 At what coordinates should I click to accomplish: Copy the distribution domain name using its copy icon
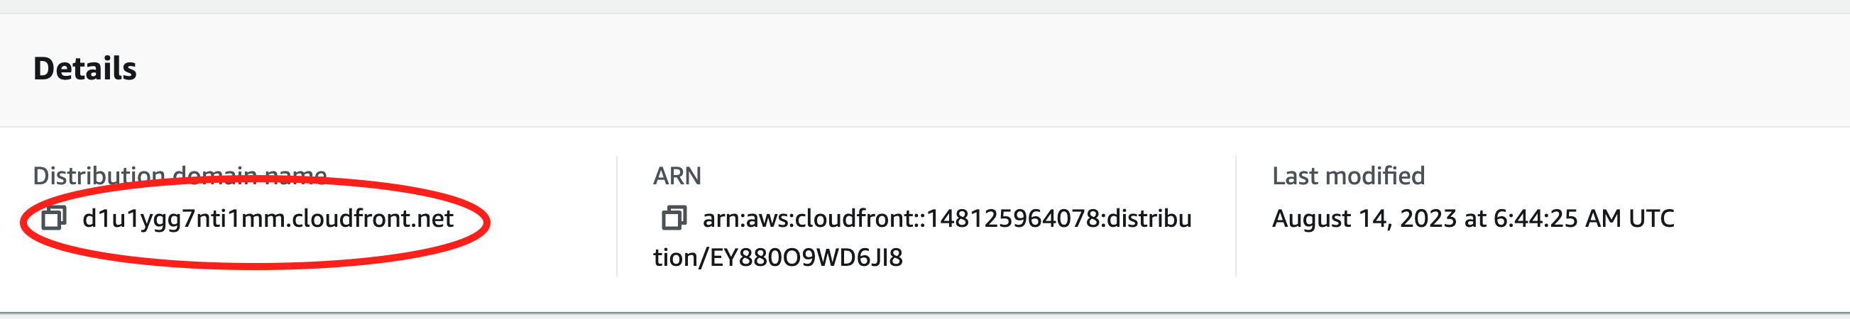click(54, 218)
